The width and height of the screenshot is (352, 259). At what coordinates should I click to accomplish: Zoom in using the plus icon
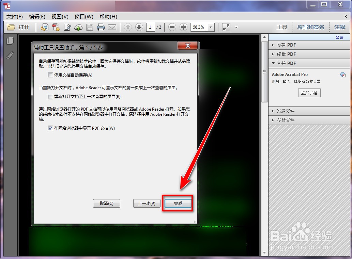[183, 27]
